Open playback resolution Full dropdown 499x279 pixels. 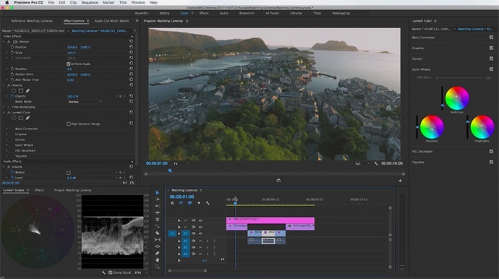coord(362,163)
